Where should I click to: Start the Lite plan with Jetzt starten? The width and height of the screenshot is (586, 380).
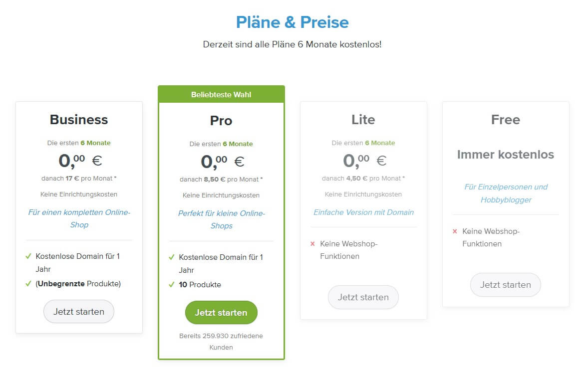[363, 297]
